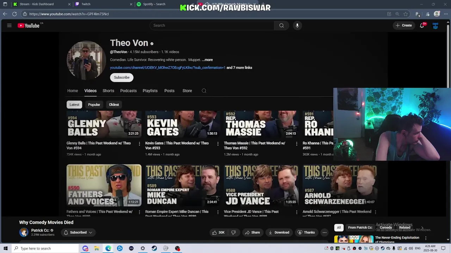Open browser tab actions menu icon

[x=5, y=4]
